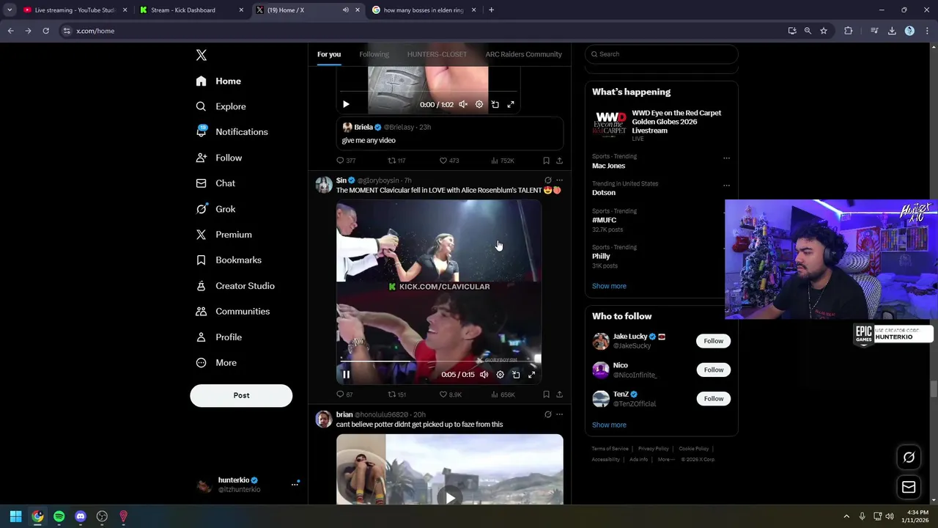Click the X logo in the sidebar
The width and height of the screenshot is (938, 528).
point(202,55)
